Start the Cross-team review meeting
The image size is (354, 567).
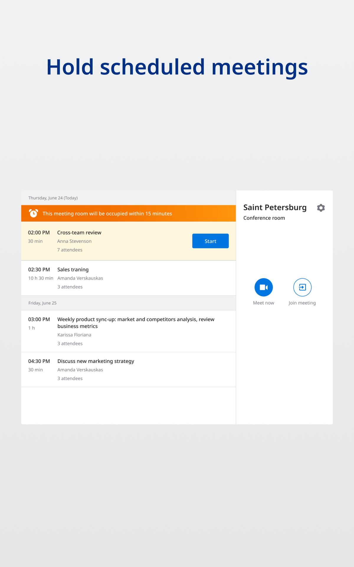(x=210, y=241)
